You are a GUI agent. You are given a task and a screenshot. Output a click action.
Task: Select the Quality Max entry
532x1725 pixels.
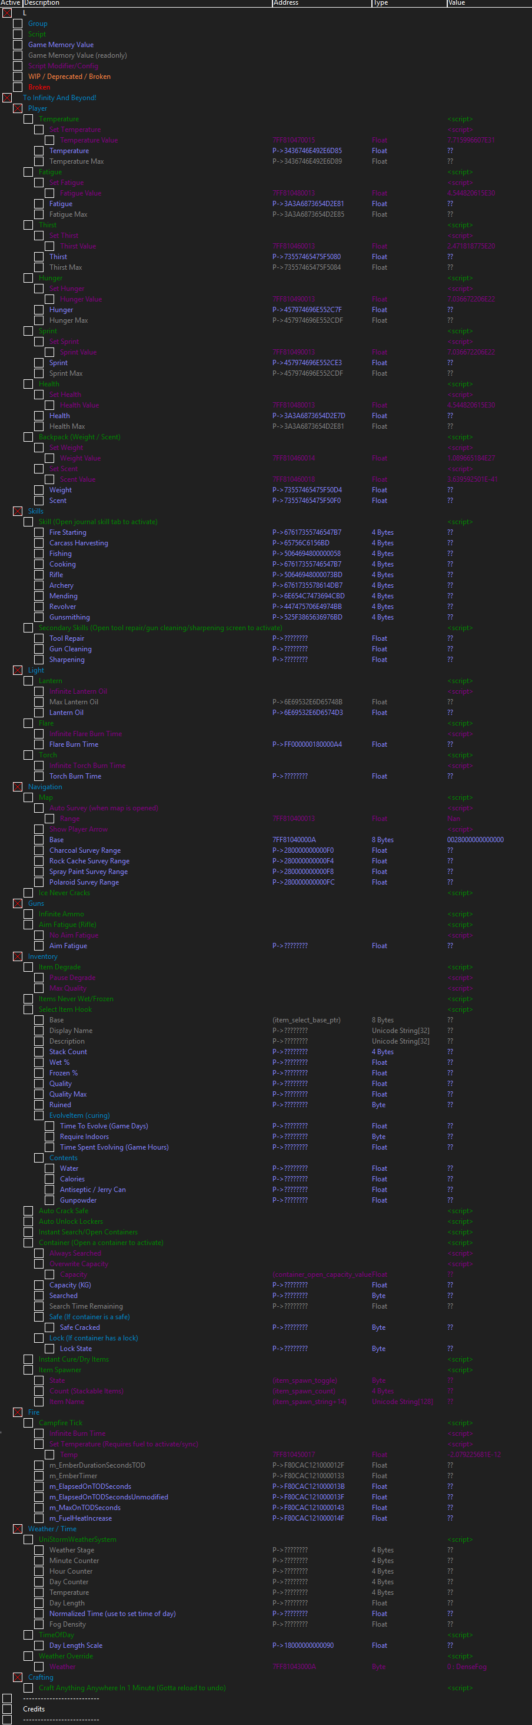(68, 1094)
